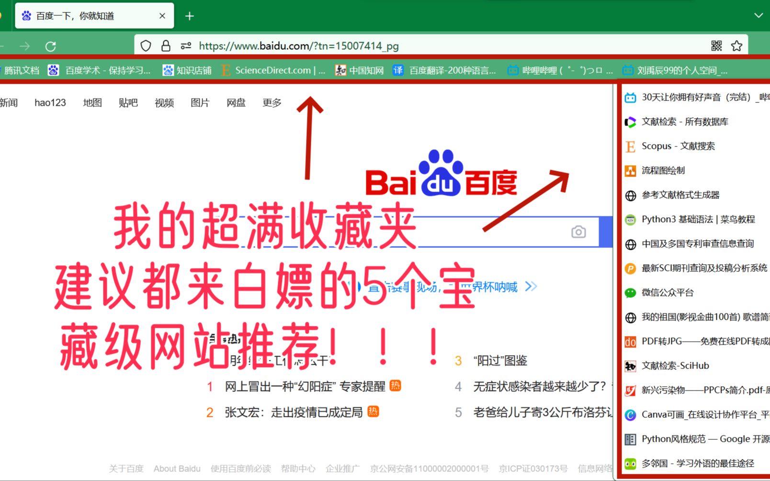This screenshot has height=481, width=770.
Task: Open hot search 老爸给儿子寄3公斤布洛芬
Action: pyautogui.click(x=543, y=412)
